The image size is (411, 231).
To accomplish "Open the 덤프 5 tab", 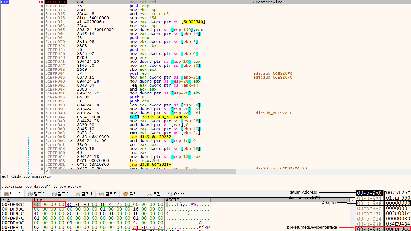I will click(x=108, y=194).
